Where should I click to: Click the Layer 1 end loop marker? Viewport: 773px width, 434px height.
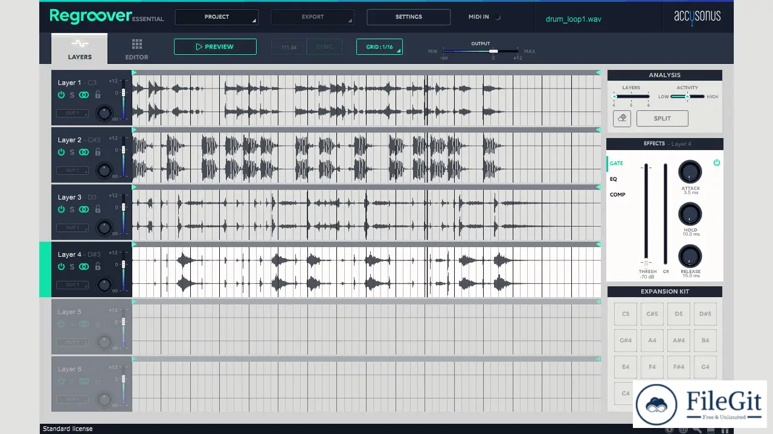[x=598, y=72]
